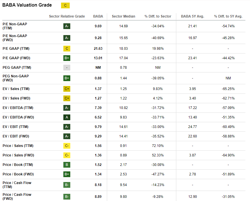Open the P/E GAAP (FWD) metric label
Screen dimensions: 250x201
point(16,58)
